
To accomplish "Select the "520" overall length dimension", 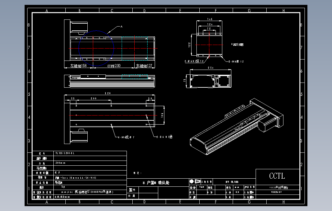I will 108,93.
